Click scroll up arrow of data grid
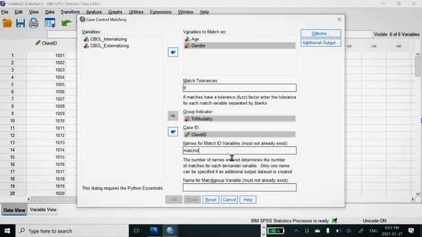Image resolution: width=422 pixels, height=237 pixels. (x=417, y=55)
